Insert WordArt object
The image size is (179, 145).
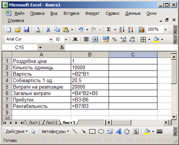click(118, 131)
